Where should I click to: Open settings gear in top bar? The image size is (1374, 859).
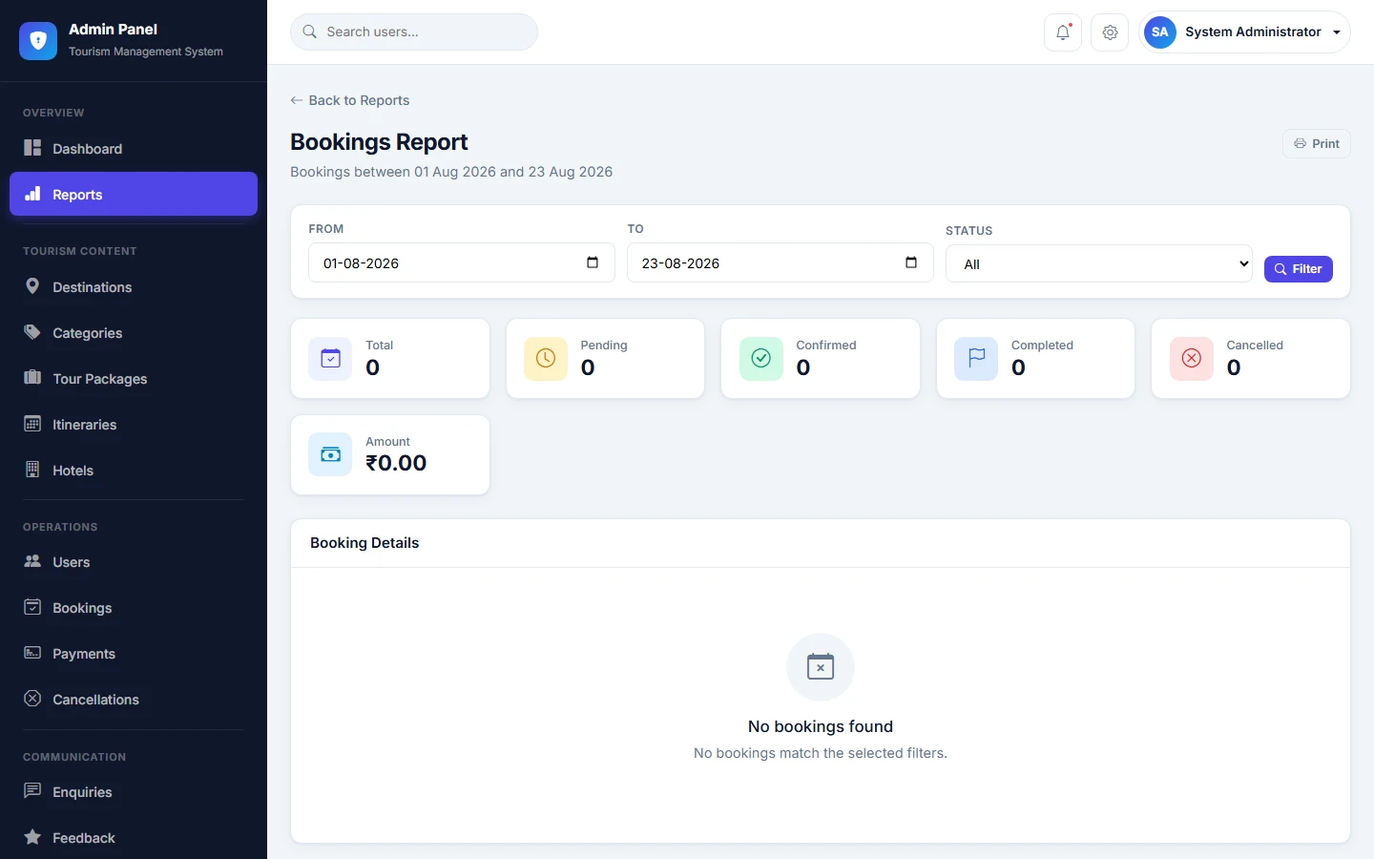1110,32
